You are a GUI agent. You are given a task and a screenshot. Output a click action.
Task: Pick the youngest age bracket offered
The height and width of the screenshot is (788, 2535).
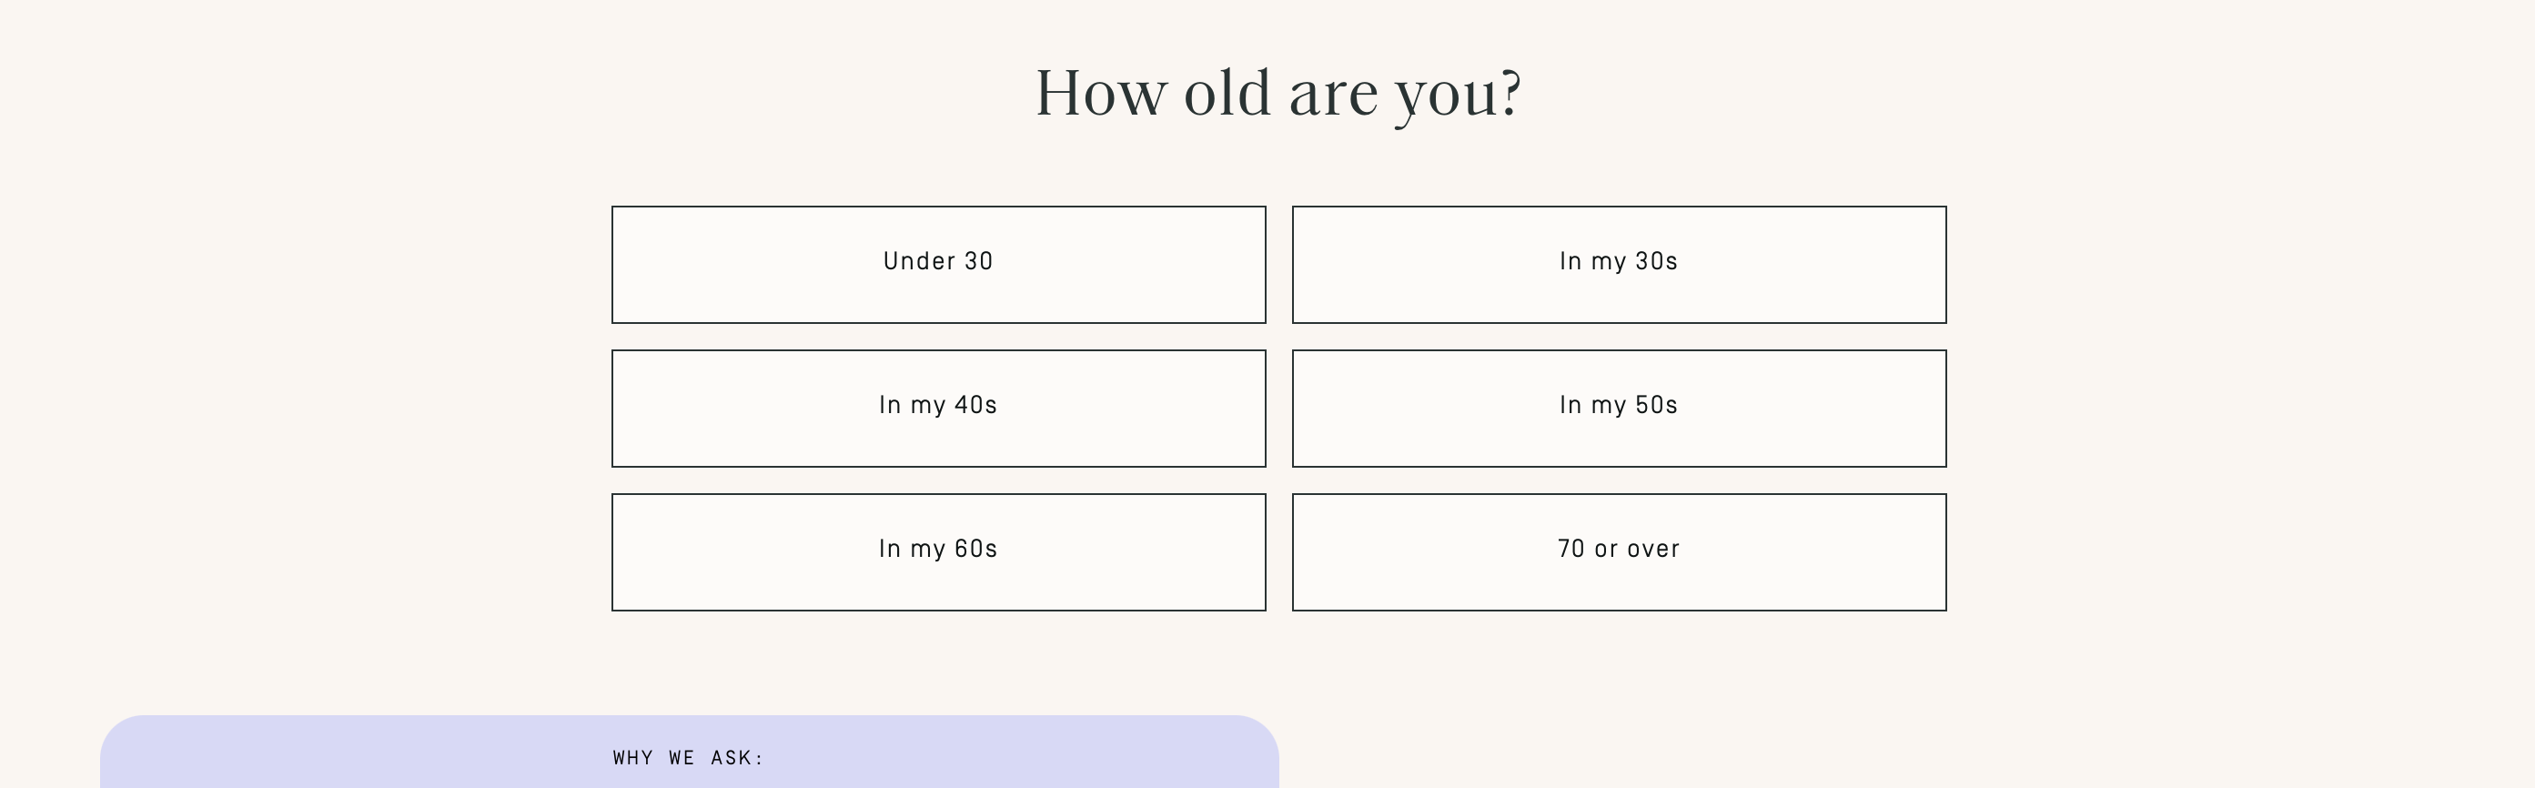pyautogui.click(x=938, y=264)
